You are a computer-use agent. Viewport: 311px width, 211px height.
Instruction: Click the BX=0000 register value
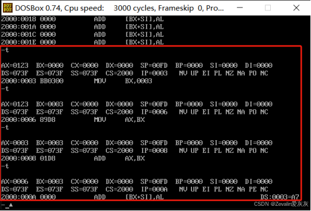pos(49,66)
